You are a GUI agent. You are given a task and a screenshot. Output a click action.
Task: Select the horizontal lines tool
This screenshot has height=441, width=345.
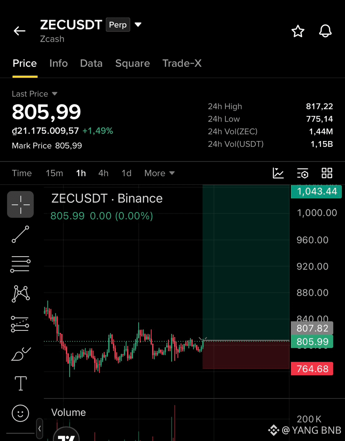pyautogui.click(x=20, y=264)
